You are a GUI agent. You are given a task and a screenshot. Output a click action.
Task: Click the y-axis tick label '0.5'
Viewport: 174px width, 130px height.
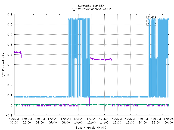pyautogui.click(x=10, y=55)
